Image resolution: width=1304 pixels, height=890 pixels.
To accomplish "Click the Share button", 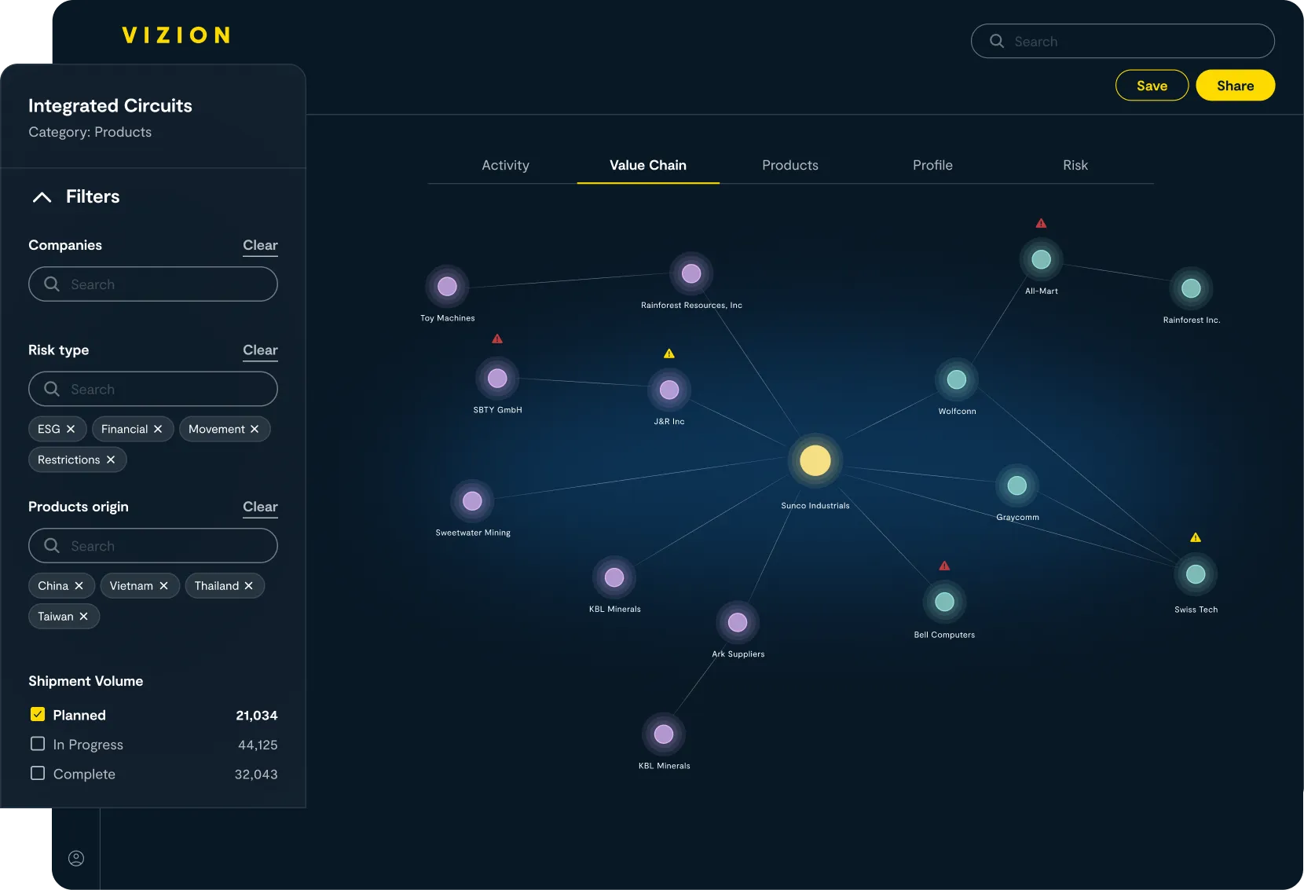I will pyautogui.click(x=1235, y=85).
